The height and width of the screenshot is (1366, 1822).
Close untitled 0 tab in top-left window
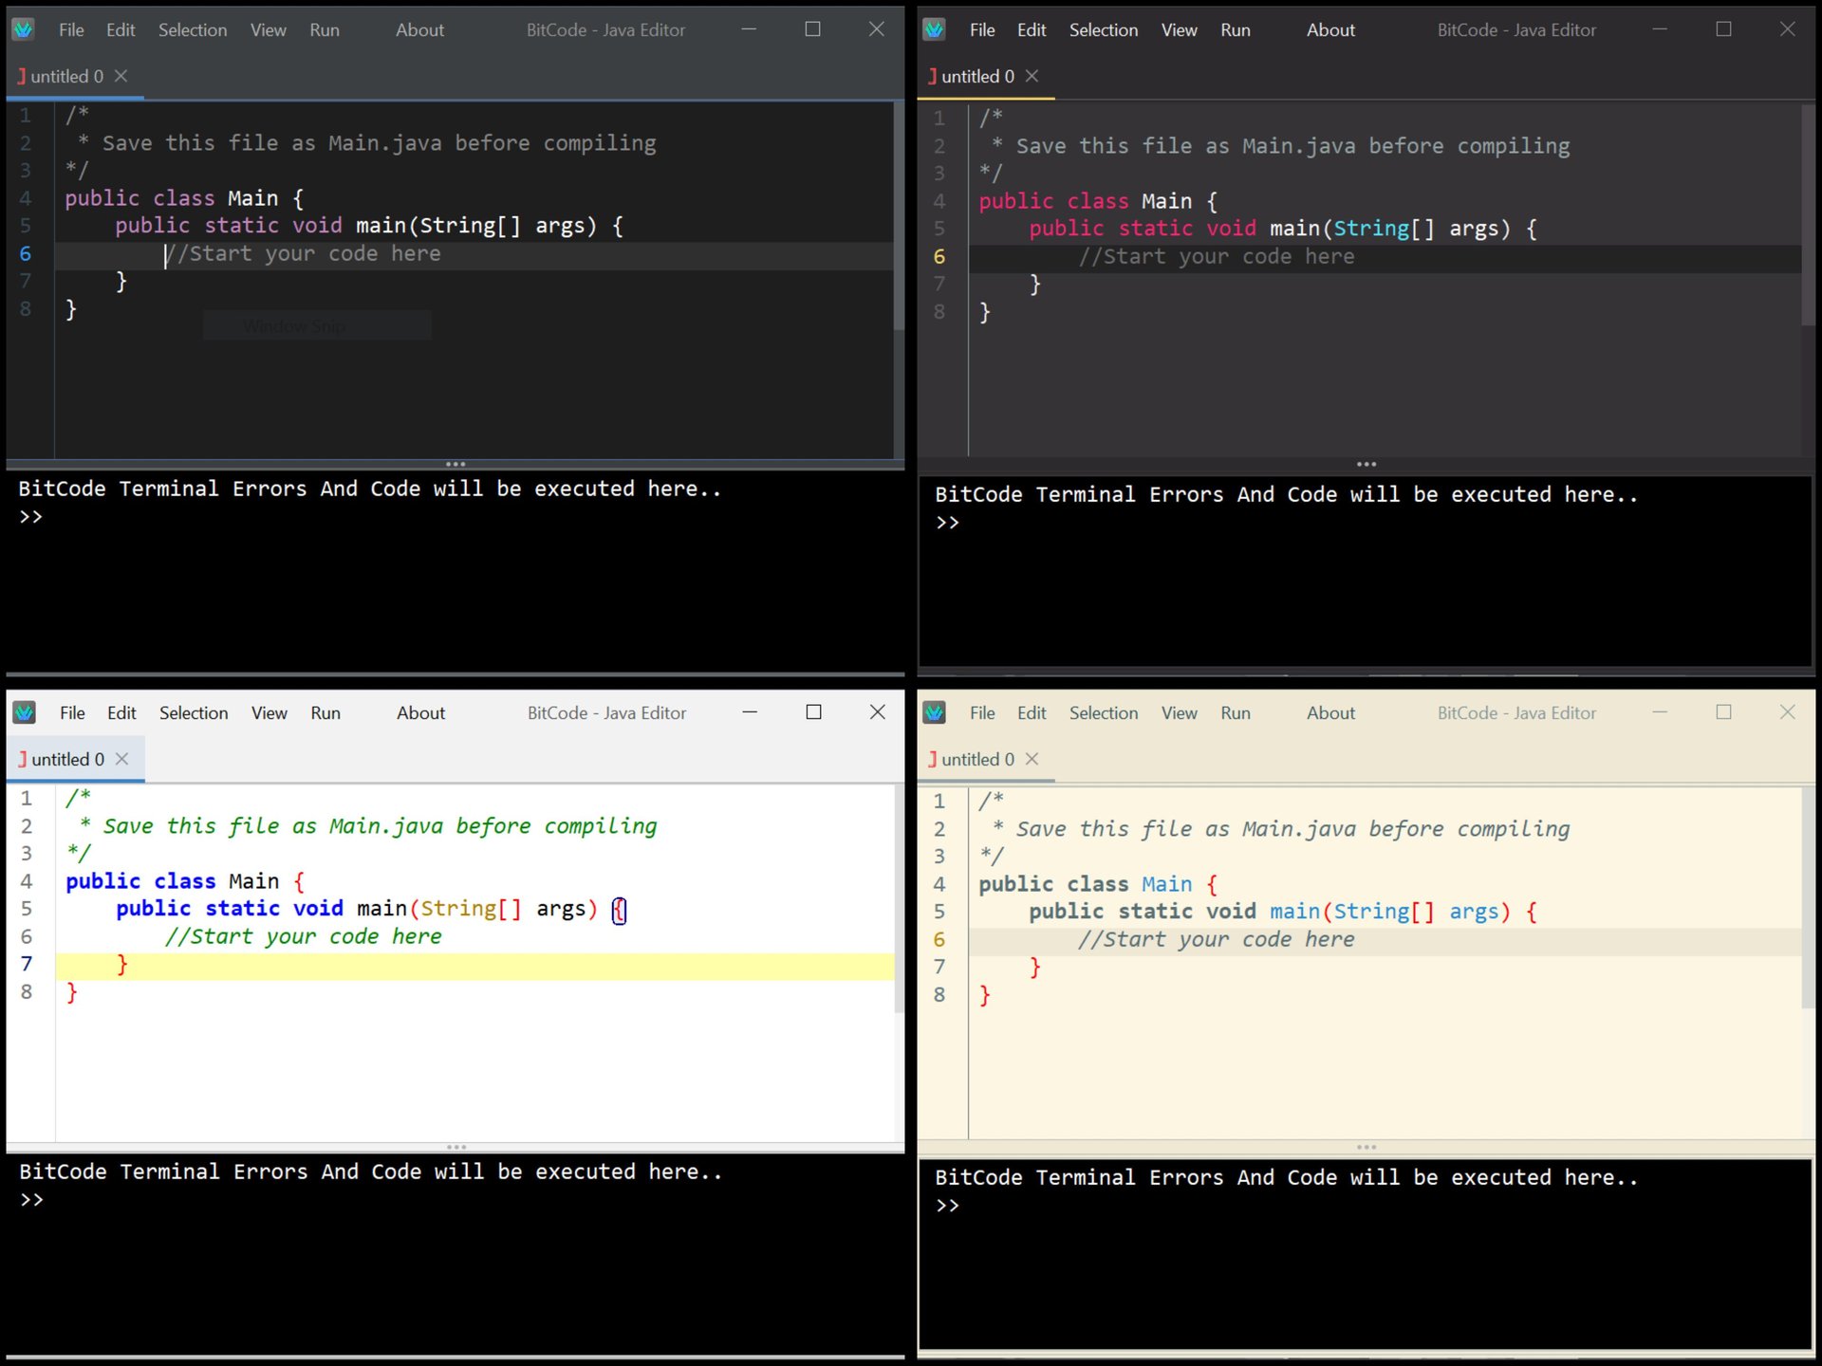pos(121,76)
